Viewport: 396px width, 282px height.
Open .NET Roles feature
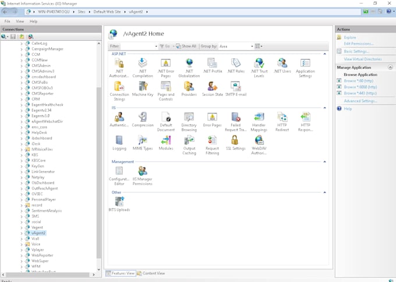click(236, 66)
